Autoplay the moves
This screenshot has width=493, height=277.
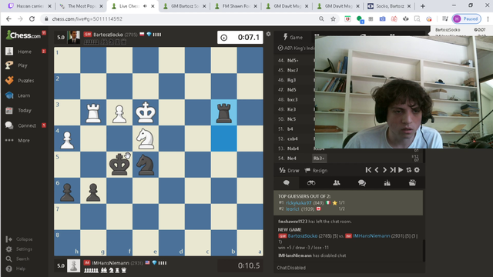401,170
